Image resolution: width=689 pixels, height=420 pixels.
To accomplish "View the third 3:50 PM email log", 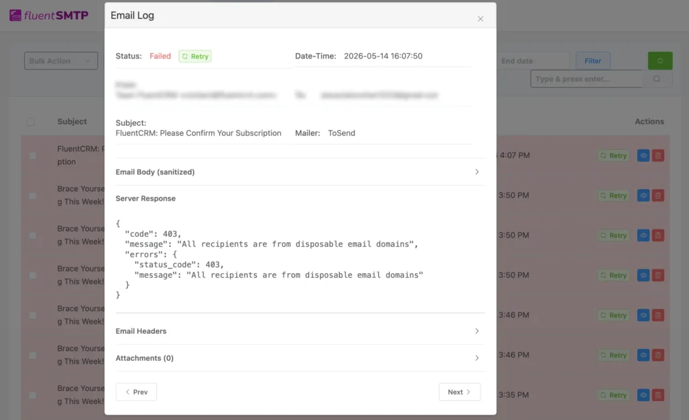I will click(643, 275).
